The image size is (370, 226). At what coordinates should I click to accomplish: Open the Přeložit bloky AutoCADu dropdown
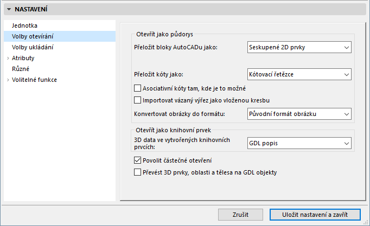[x=299, y=48]
